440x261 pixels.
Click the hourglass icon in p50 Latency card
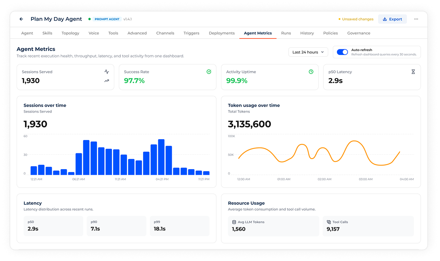(413, 72)
